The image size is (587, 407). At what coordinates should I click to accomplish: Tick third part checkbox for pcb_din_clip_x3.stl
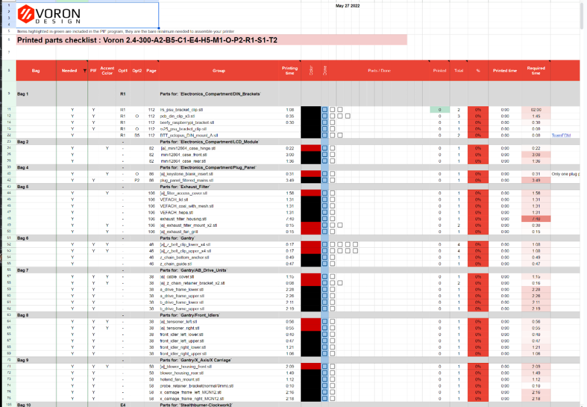pyautogui.click(x=348, y=116)
